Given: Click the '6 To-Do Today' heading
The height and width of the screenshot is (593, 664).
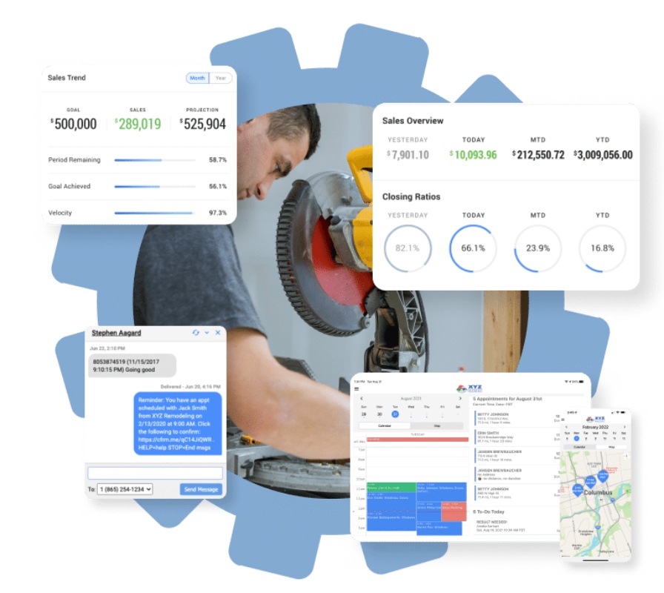Looking at the screenshot, I should coord(488,511).
